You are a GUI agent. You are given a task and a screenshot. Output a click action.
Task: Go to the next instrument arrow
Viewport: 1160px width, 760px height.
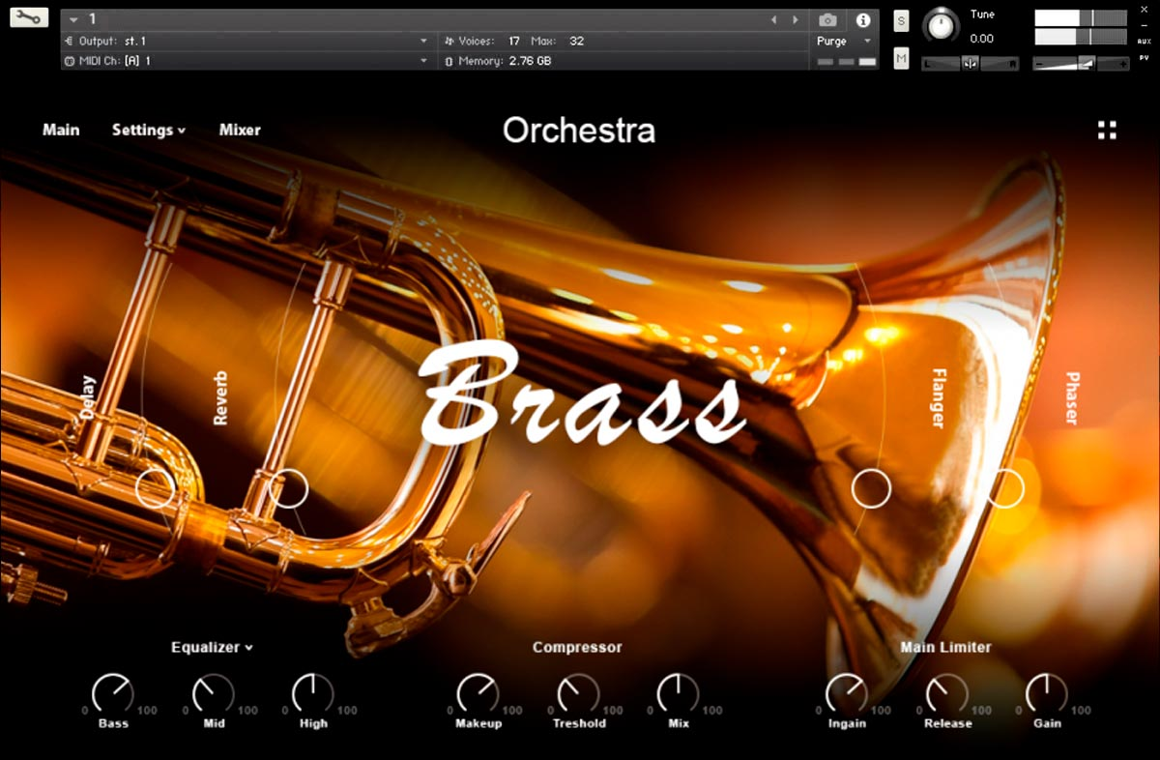(796, 20)
